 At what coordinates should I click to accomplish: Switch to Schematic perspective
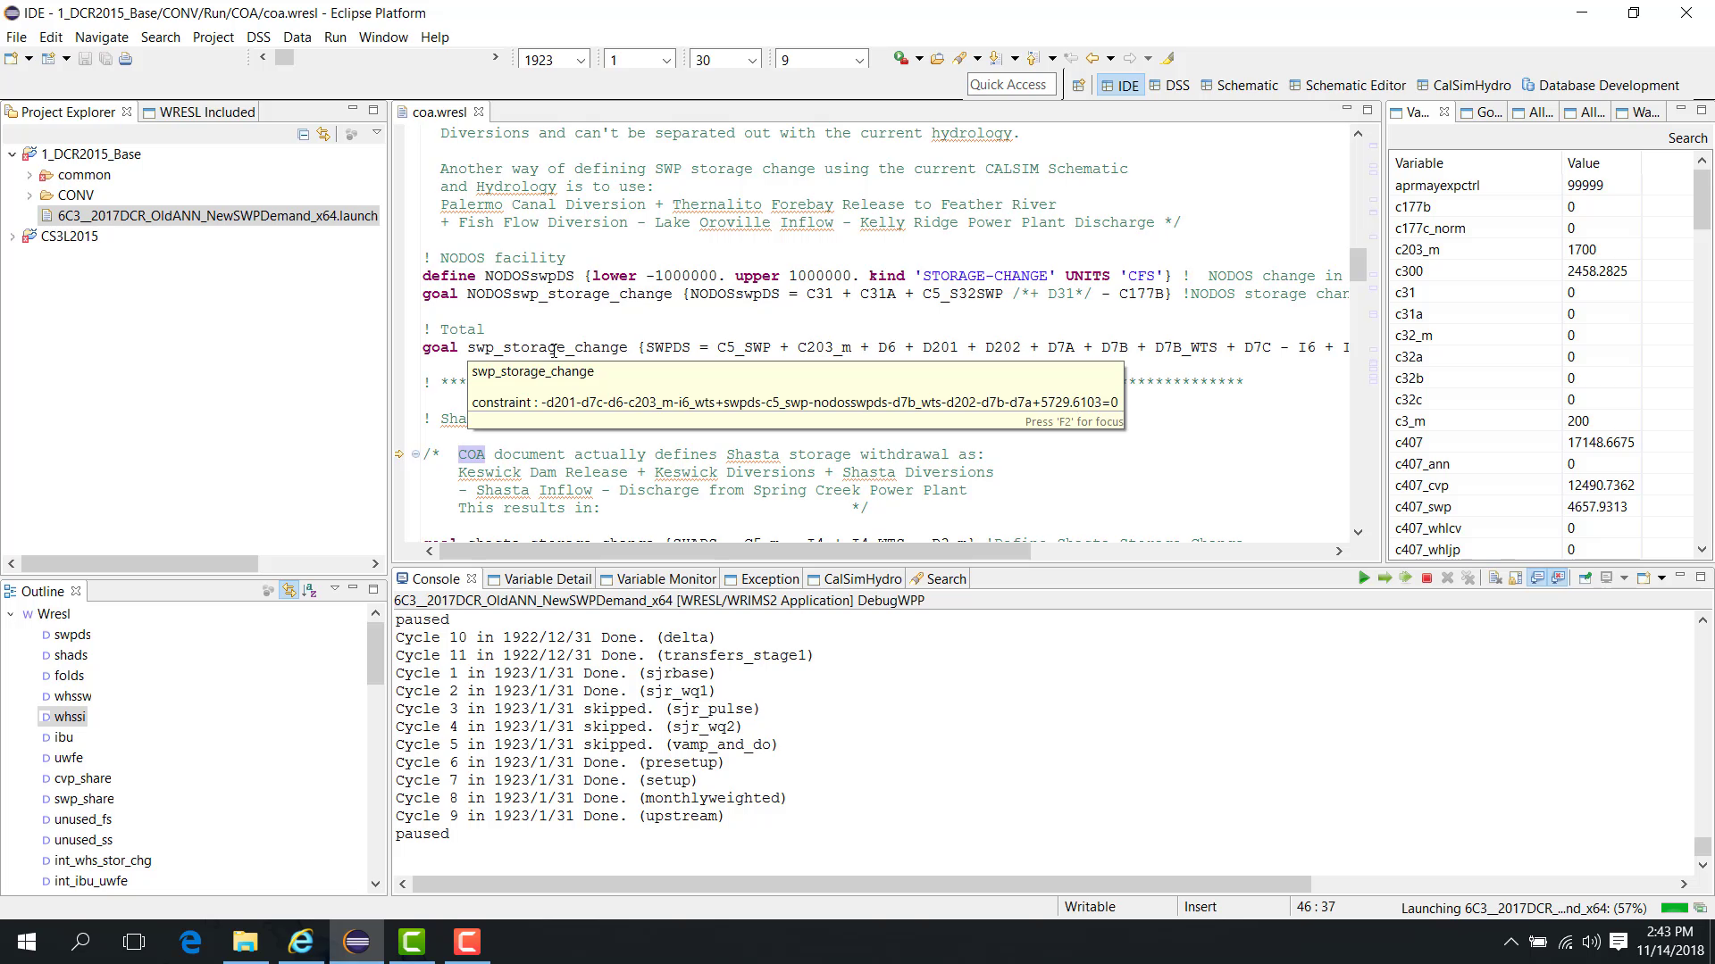pyautogui.click(x=1239, y=86)
